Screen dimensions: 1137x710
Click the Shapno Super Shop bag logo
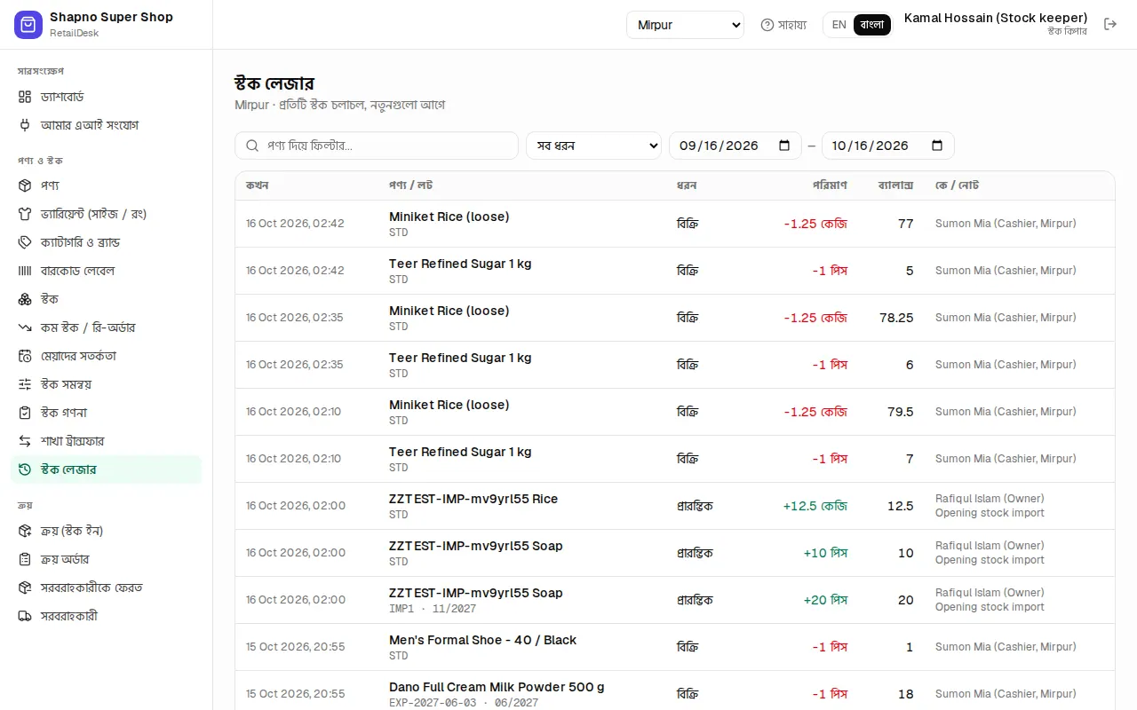(x=28, y=25)
